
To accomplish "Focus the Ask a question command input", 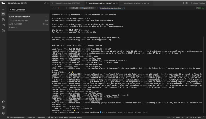I will [125, 112].
